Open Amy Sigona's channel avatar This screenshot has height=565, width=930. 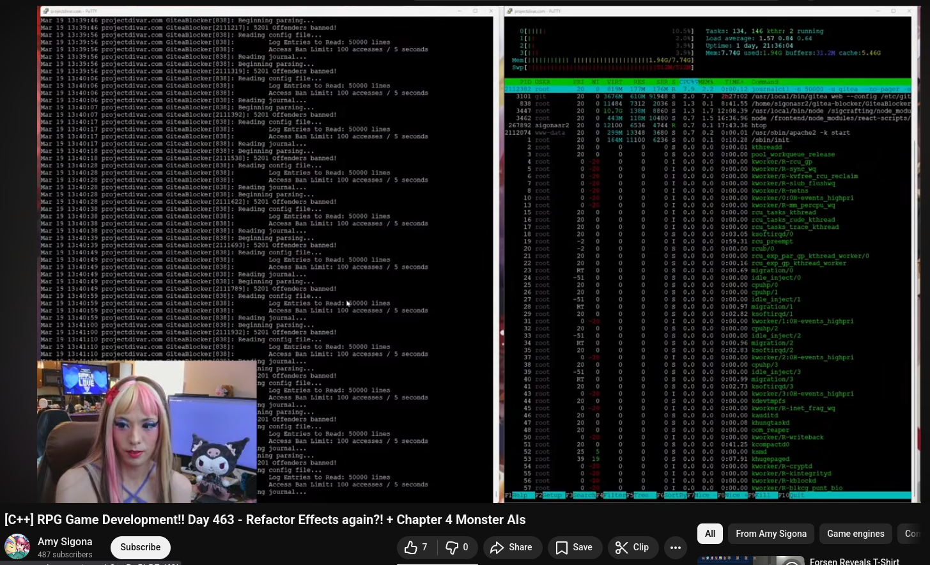pyautogui.click(x=17, y=547)
